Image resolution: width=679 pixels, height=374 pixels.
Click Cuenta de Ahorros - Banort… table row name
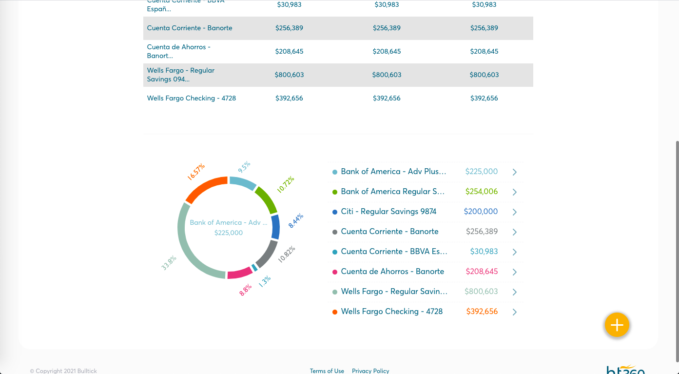coord(179,51)
